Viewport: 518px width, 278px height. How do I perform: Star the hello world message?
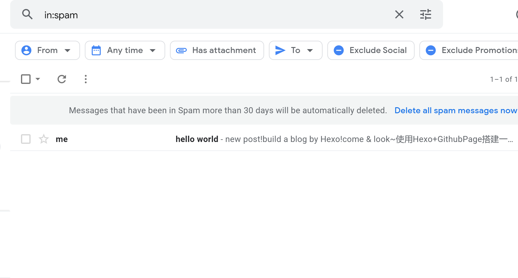(44, 139)
